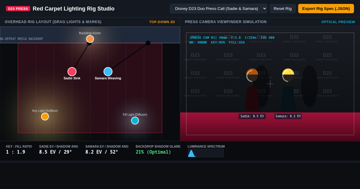360x189 pixels.
Task: Click Sadie's head in the viewfinder
Action: coord(252,75)
